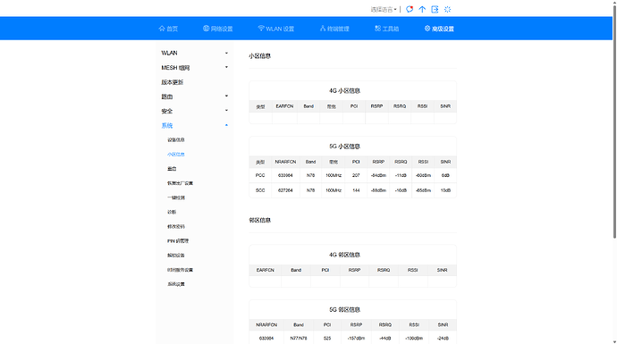
Task: Open 重启 in the sidebar
Action: click(x=172, y=169)
